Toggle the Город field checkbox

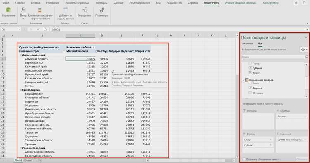pyautogui.click(x=250, y=63)
